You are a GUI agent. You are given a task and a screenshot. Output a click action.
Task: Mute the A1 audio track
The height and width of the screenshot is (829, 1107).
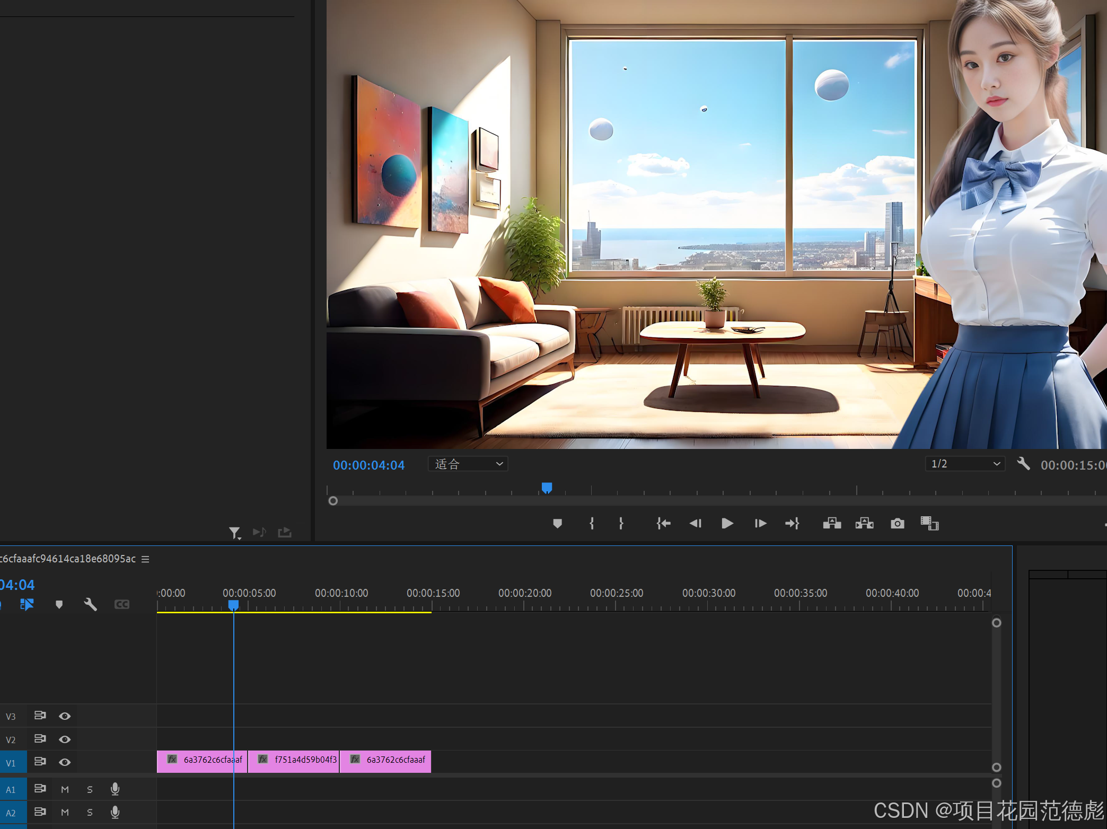pyautogui.click(x=65, y=789)
